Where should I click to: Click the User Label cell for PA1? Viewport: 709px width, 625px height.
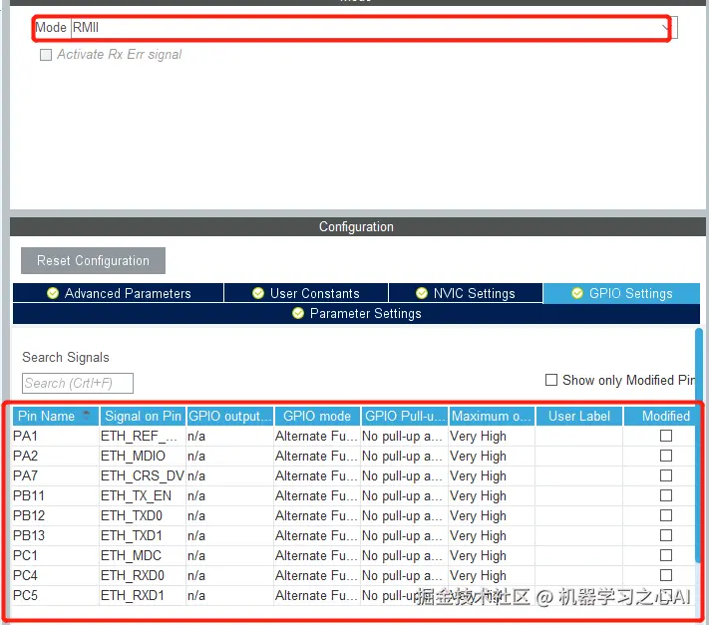[578, 436]
